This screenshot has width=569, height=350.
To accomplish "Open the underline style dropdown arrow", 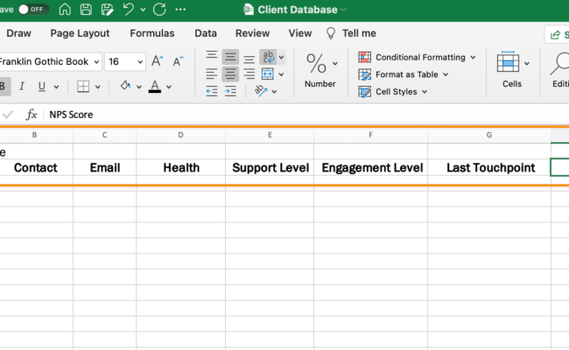I will 56,87.
